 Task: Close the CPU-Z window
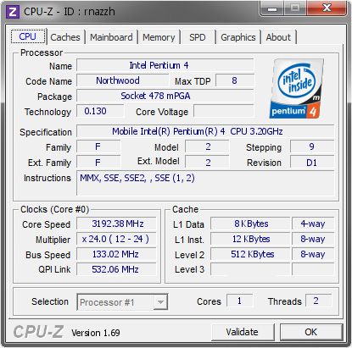327,8
